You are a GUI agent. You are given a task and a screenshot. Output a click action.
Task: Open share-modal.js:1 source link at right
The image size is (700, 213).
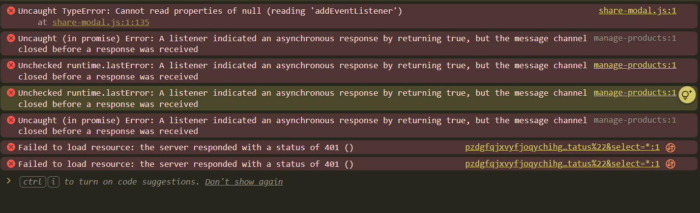637,10
